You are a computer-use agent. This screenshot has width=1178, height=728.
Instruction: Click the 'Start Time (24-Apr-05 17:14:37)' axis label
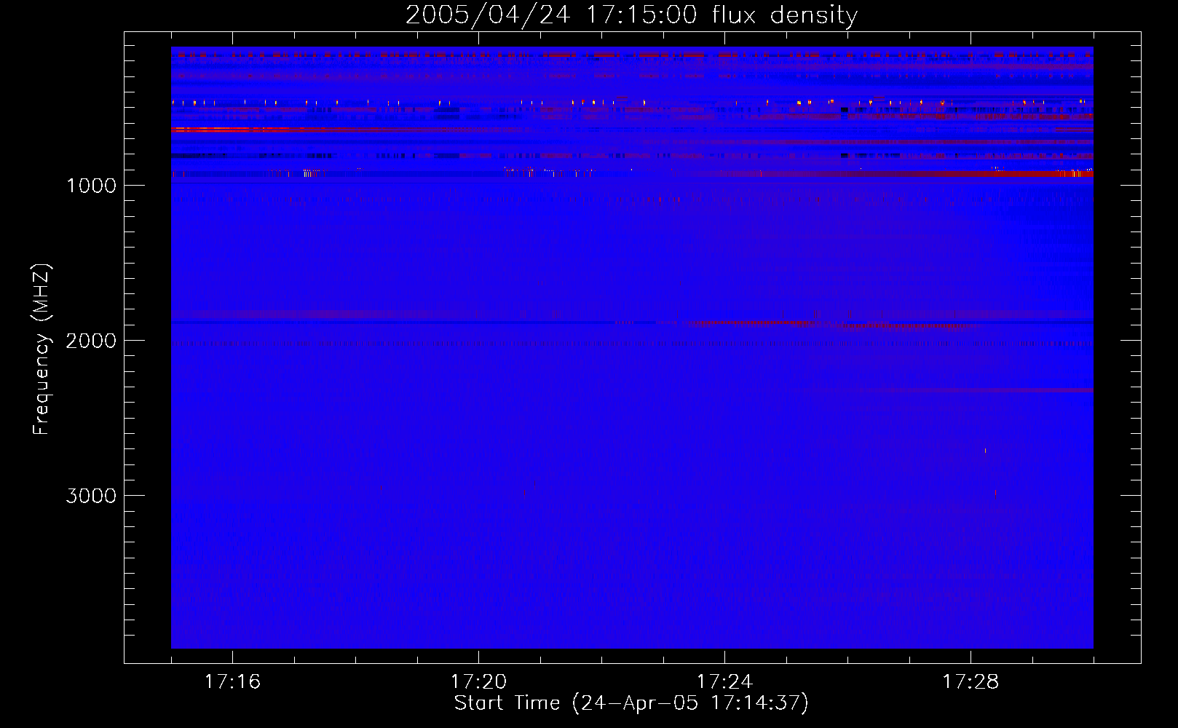pyautogui.click(x=631, y=703)
